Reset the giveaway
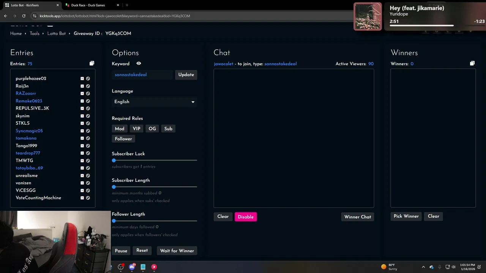Image resolution: width=486 pixels, height=273 pixels. 142,250
